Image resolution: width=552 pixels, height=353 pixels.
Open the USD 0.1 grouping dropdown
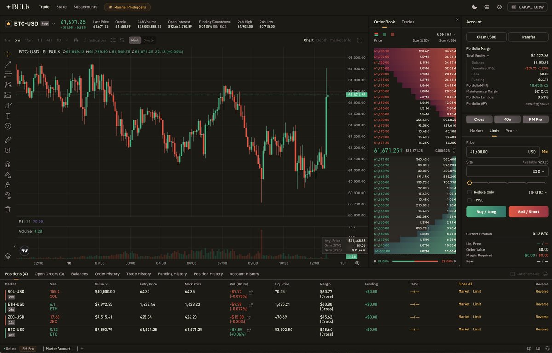tap(446, 34)
